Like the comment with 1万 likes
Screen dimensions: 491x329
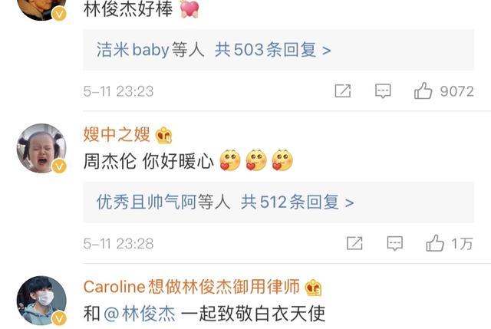pos(449,243)
